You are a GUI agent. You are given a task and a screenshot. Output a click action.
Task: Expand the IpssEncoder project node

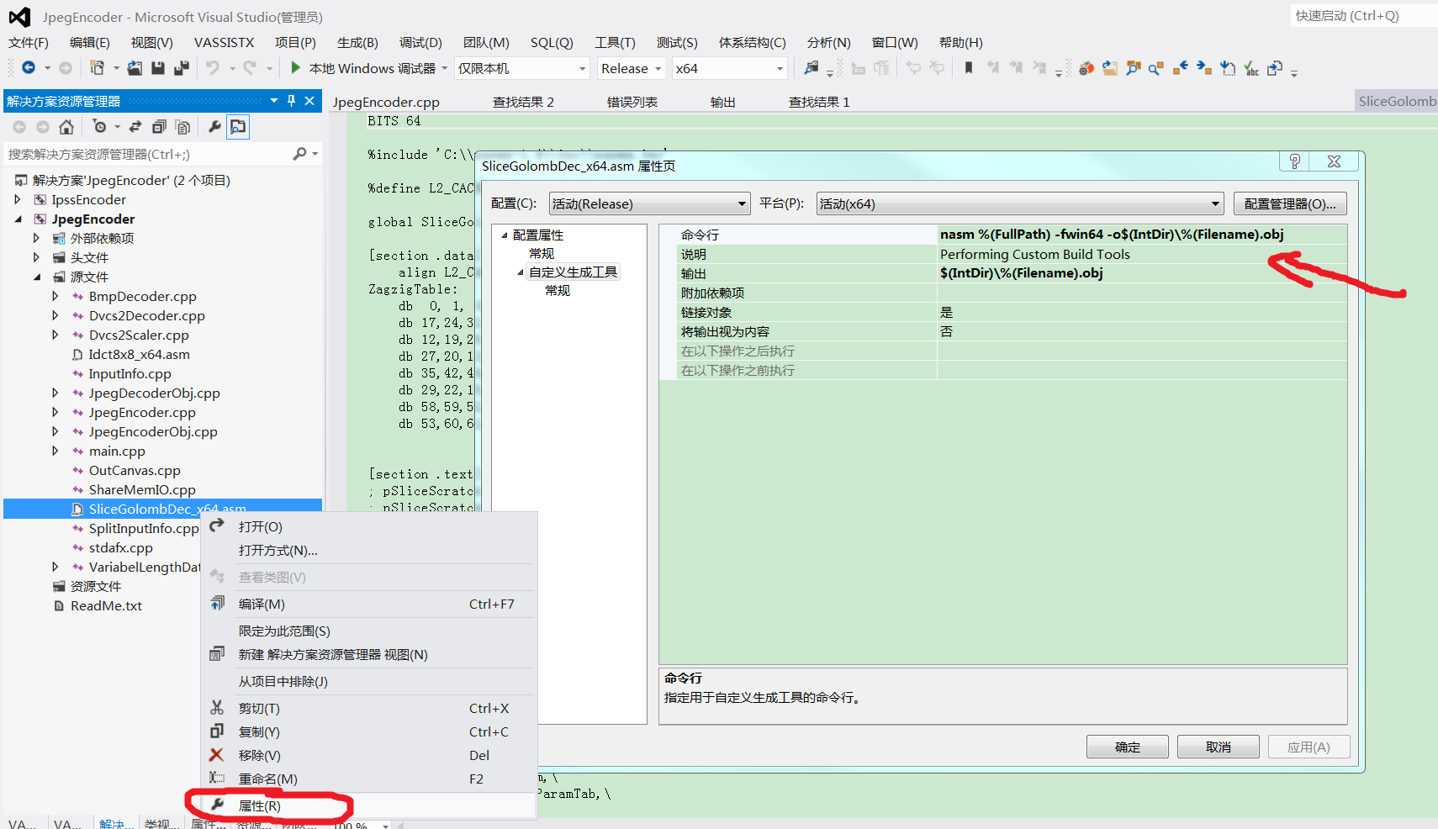pyautogui.click(x=18, y=200)
